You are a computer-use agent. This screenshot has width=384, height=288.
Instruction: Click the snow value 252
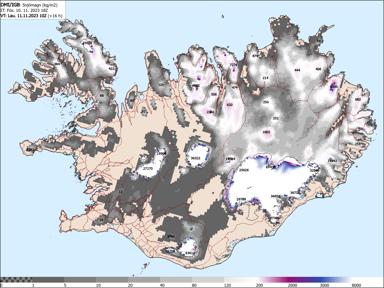click(x=276, y=118)
